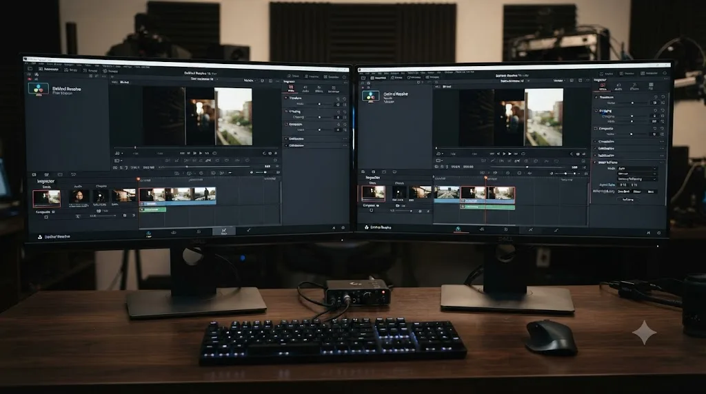Expand the collapsed section below Composite, left Inspector

[316, 139]
